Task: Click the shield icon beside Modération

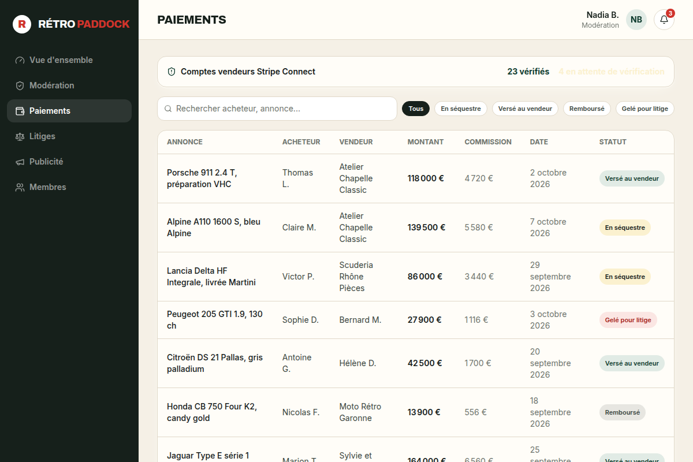Action: pos(20,85)
